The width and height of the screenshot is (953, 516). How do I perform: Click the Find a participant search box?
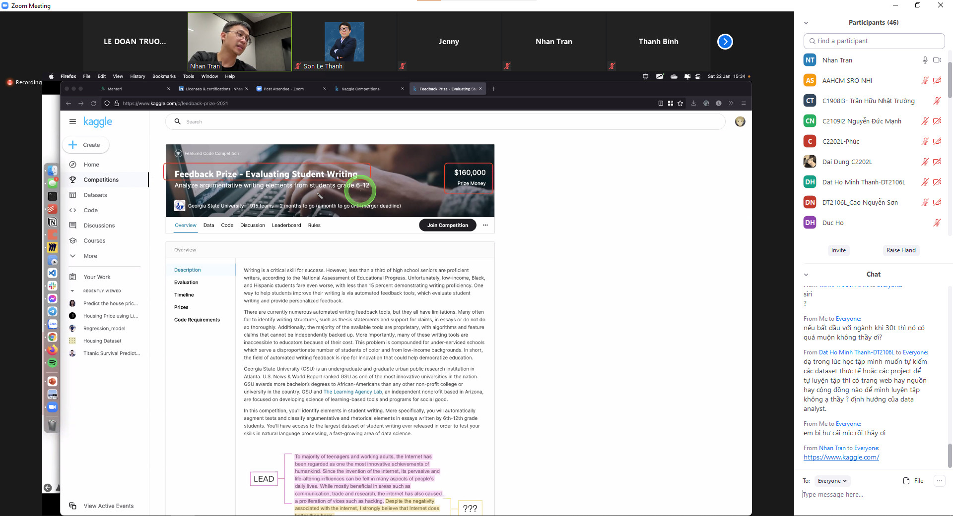coord(874,41)
